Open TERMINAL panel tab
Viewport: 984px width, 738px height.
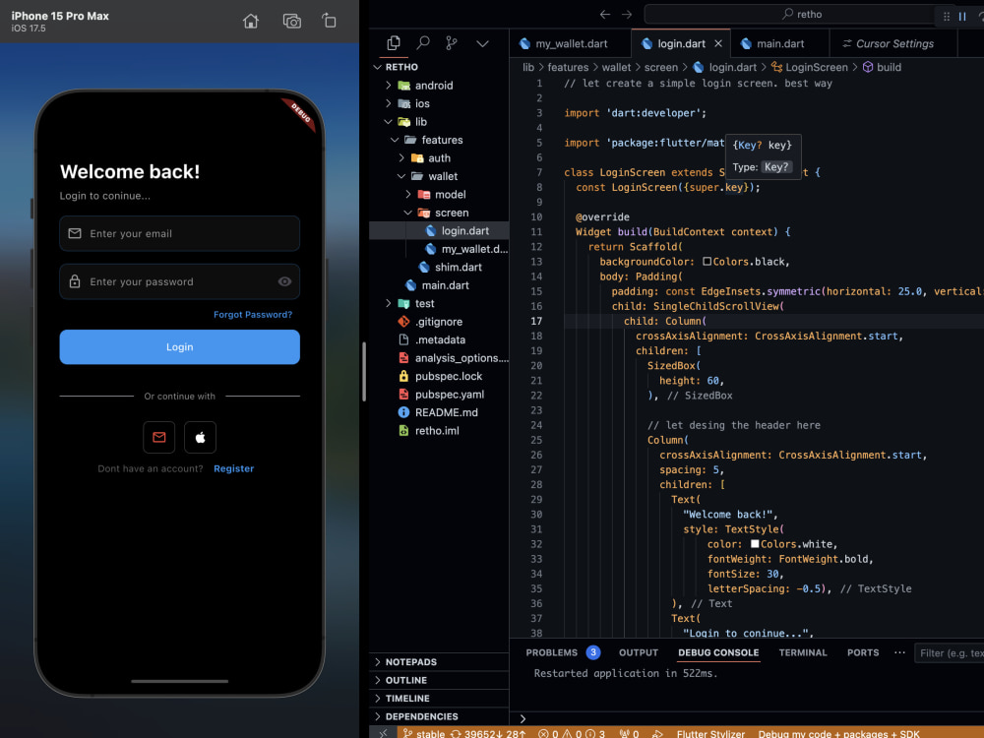tap(803, 652)
